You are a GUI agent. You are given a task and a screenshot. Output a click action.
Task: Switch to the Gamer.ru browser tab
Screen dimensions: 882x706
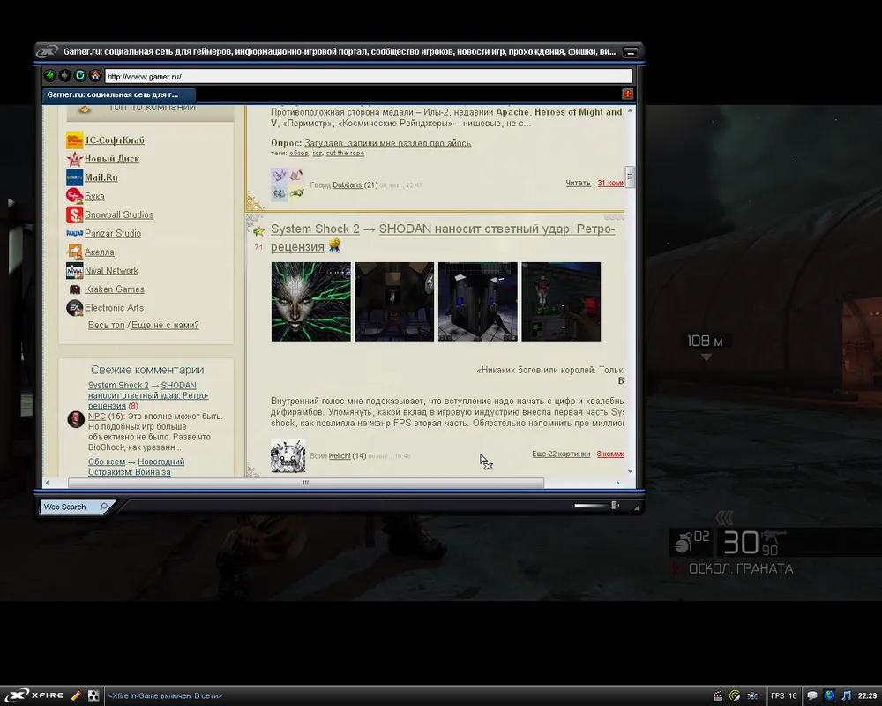point(118,94)
